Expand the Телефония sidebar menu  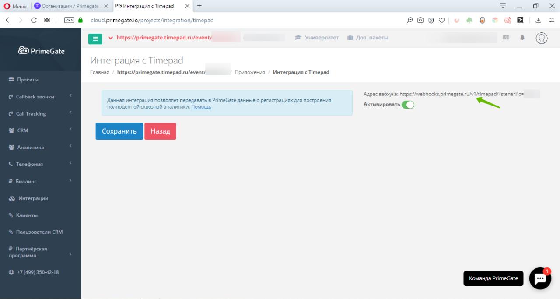tap(40, 164)
